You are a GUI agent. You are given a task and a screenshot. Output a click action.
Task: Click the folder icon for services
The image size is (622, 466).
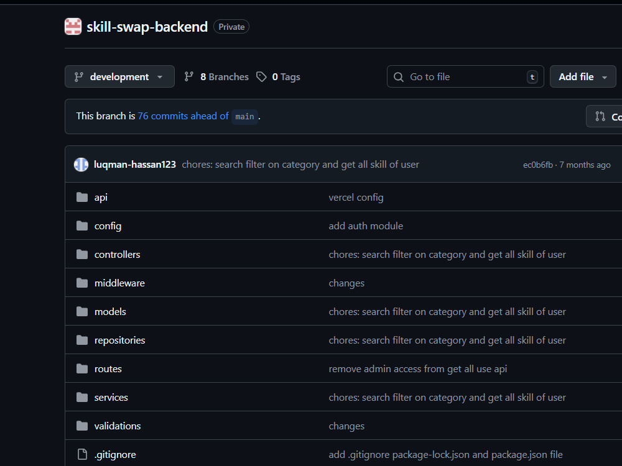coord(82,396)
